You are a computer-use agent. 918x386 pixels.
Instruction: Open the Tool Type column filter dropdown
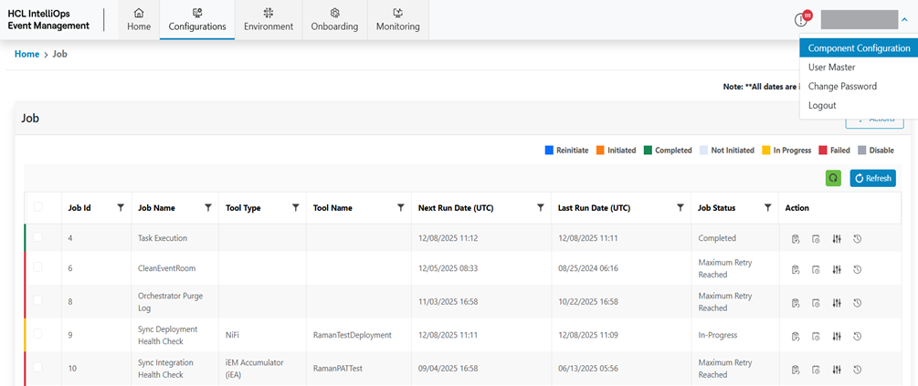(295, 208)
